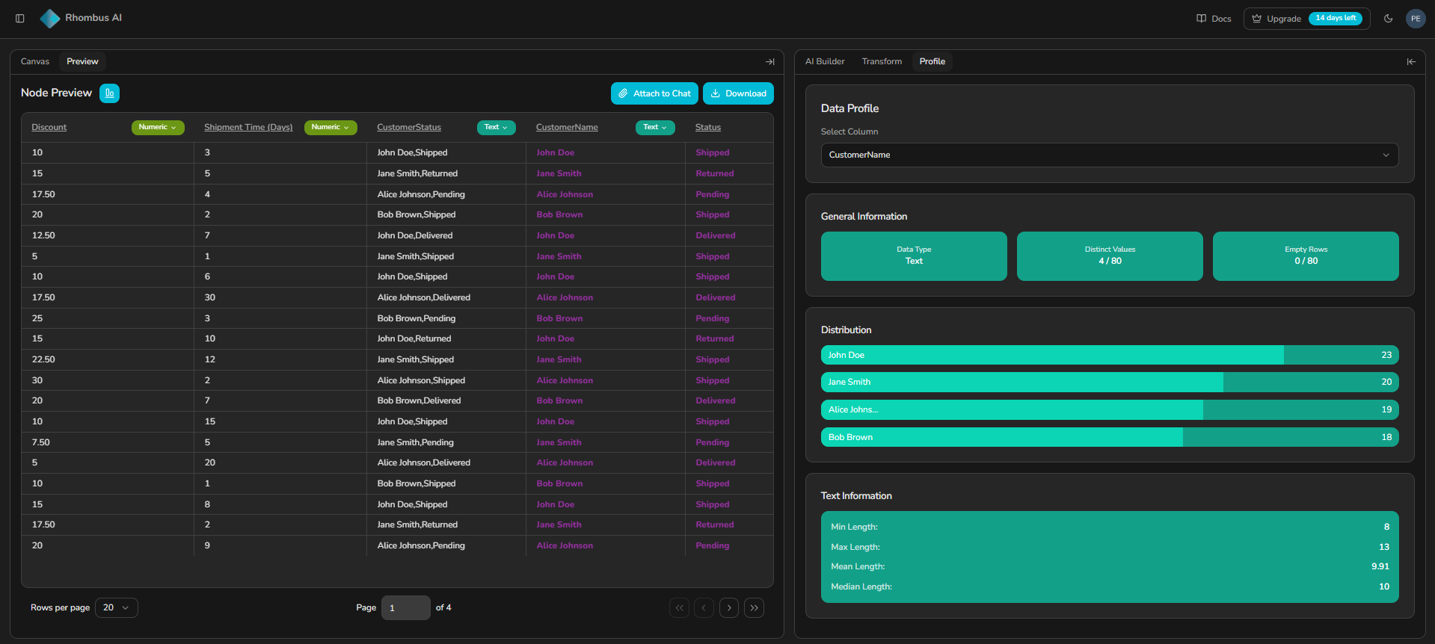Screen dimensions: 1435x644
Task: Open CustomerStatus Text type dropdown
Action: (497, 128)
